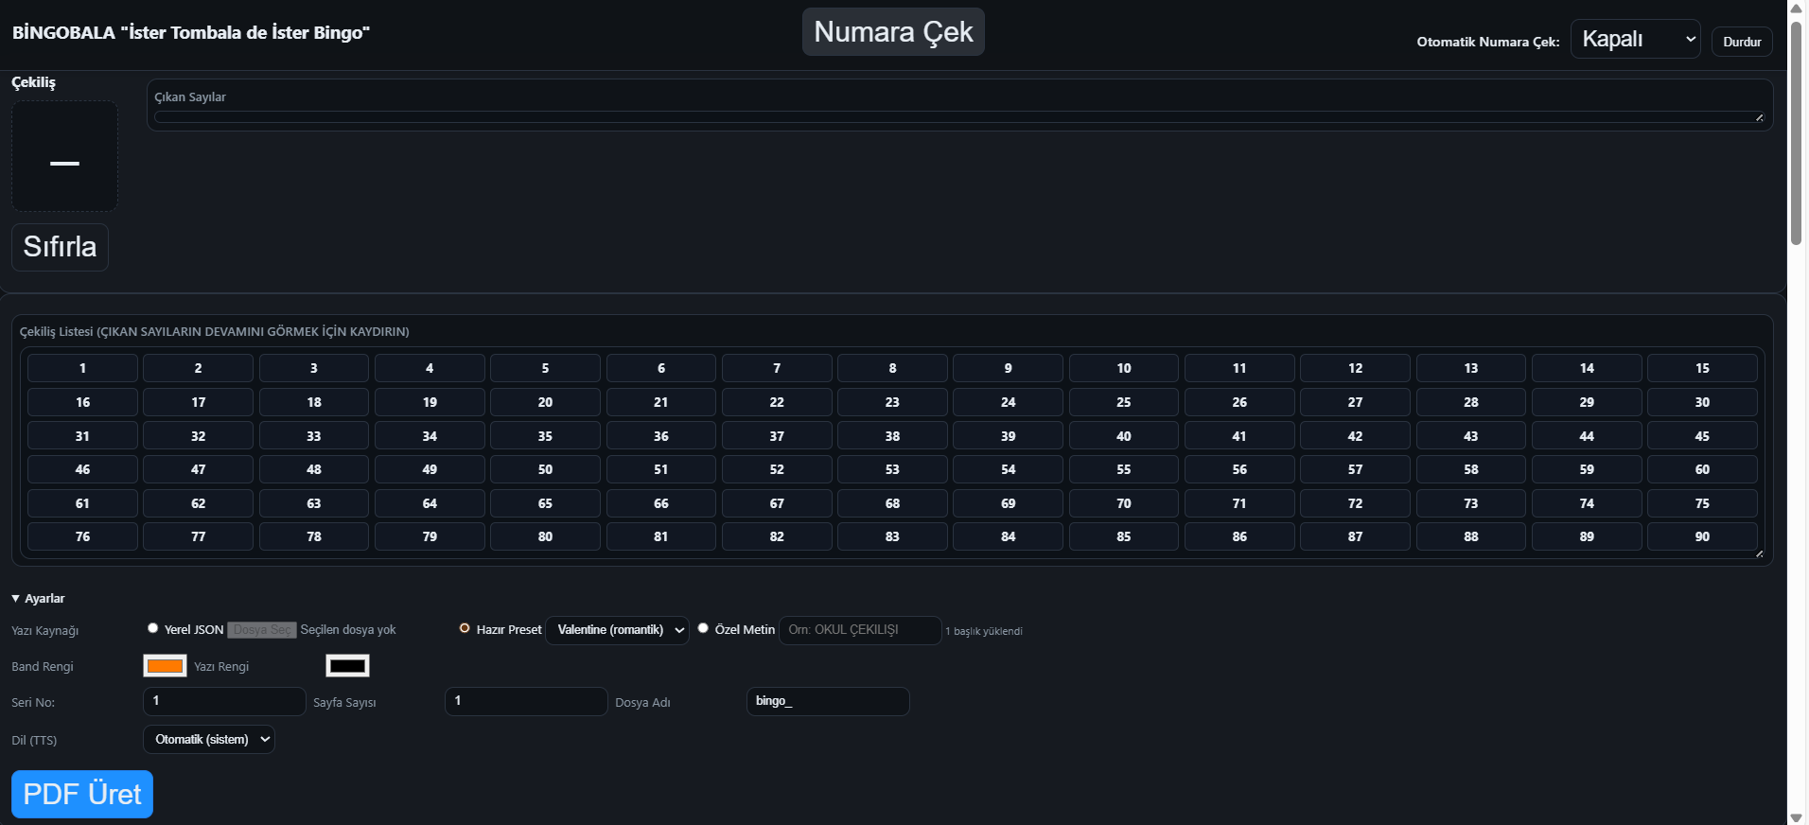Open the Otomatik Numara Çek dropdown
The width and height of the screenshot is (1809, 825).
click(x=1635, y=40)
